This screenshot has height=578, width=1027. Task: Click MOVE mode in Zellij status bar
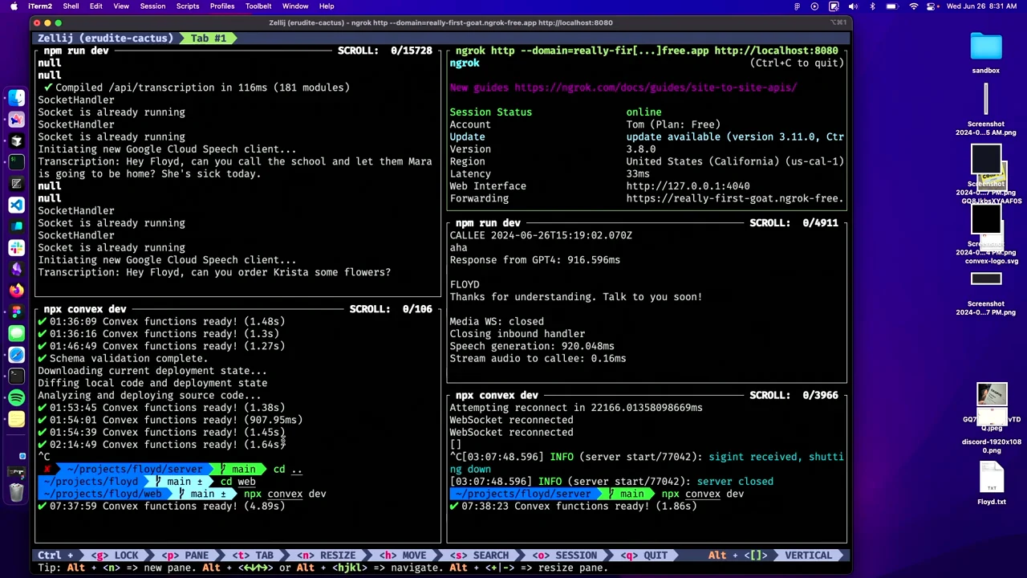(404, 556)
